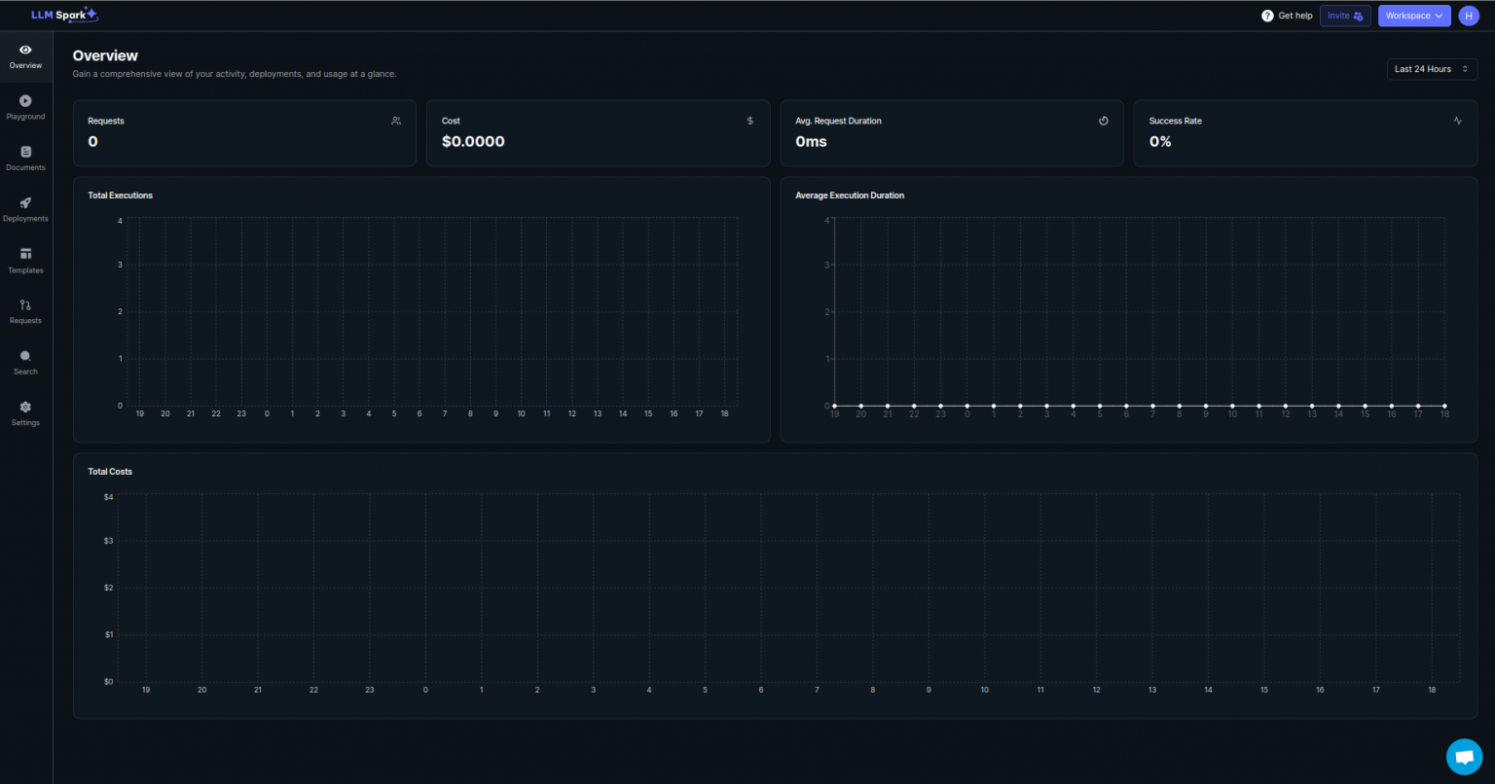This screenshot has height=784, width=1495.
Task: Open the Last 24 Hours time range selector
Action: coord(1432,69)
